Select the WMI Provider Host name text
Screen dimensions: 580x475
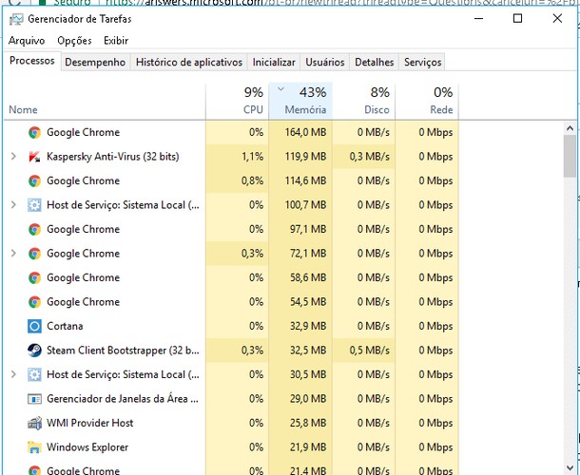pos(90,423)
